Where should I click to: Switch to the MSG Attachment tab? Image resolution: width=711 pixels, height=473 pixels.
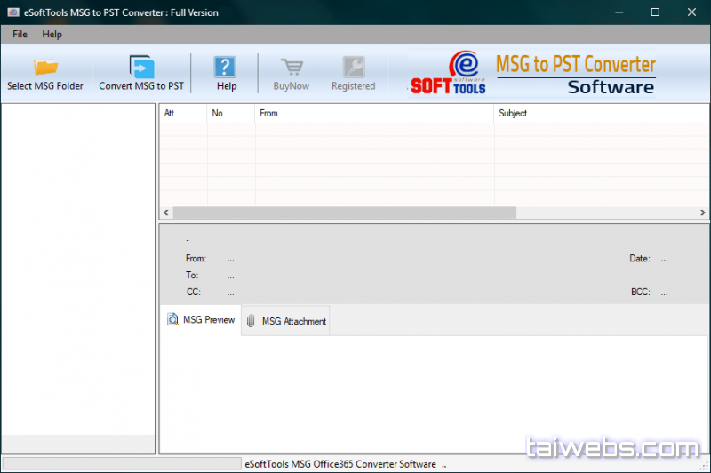[286, 321]
